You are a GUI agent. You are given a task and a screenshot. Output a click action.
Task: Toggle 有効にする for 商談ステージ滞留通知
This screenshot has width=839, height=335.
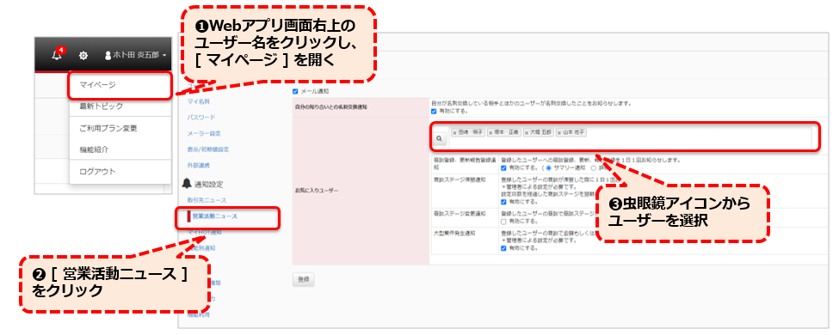point(503,203)
